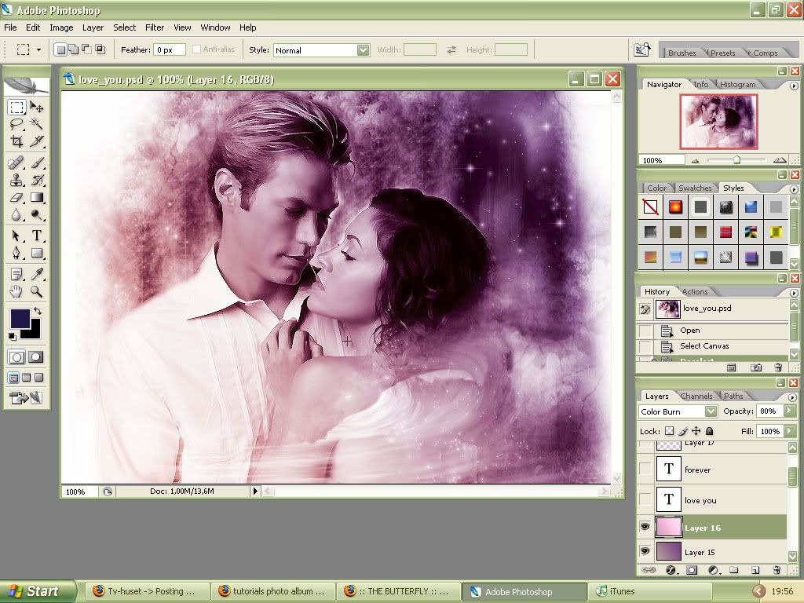The width and height of the screenshot is (804, 603).
Task: Open the blend mode Color Burn dropdown
Action: (711, 411)
